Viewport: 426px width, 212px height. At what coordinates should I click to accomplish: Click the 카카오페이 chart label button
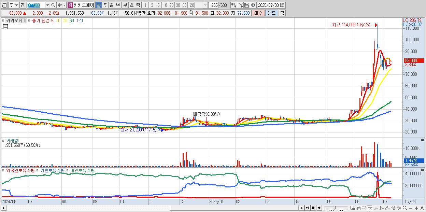pyautogui.click(x=17, y=20)
